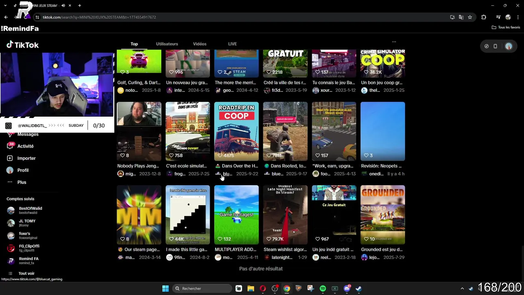524x295 pixels.
Task: Open Steam from the taskbar
Action: 359,288
